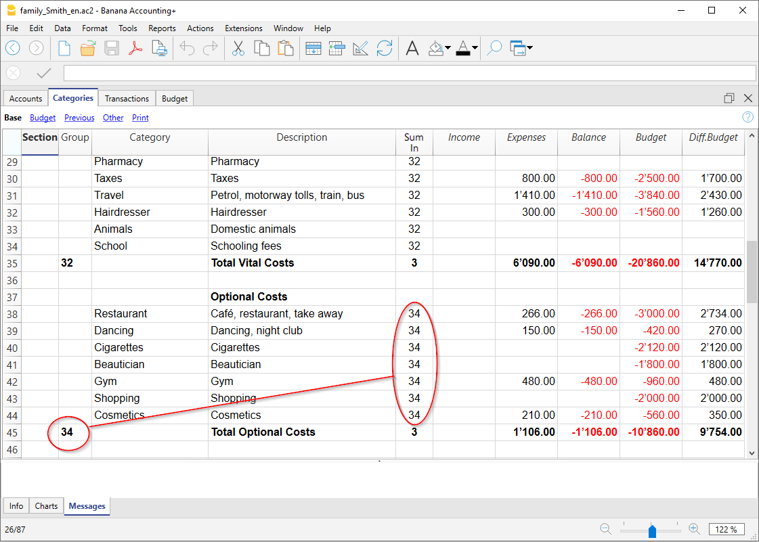Open the Help menu

tap(322, 28)
